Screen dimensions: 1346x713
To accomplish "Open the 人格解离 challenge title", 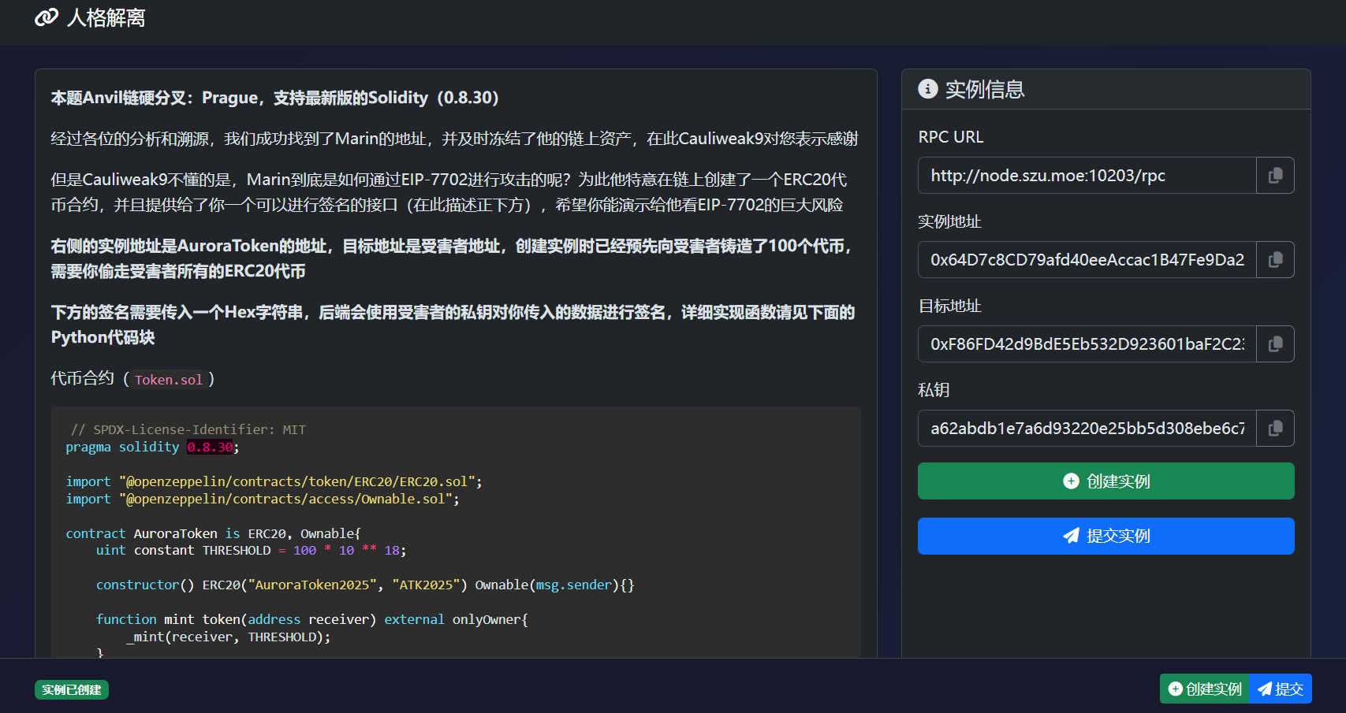I will click(x=106, y=17).
